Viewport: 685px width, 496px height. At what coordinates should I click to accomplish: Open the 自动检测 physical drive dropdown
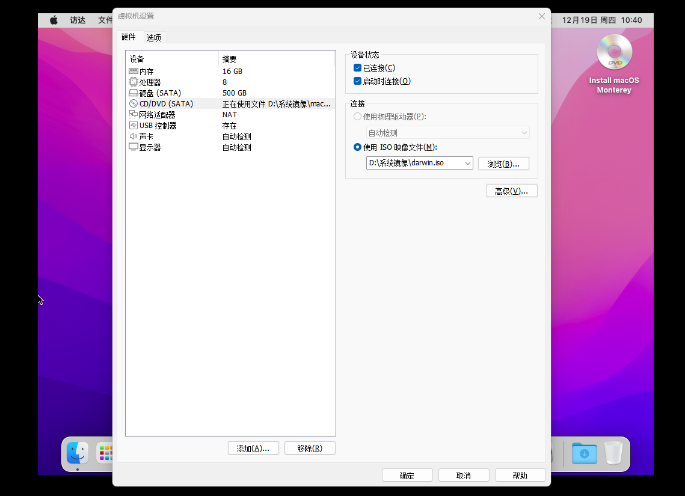pos(448,133)
